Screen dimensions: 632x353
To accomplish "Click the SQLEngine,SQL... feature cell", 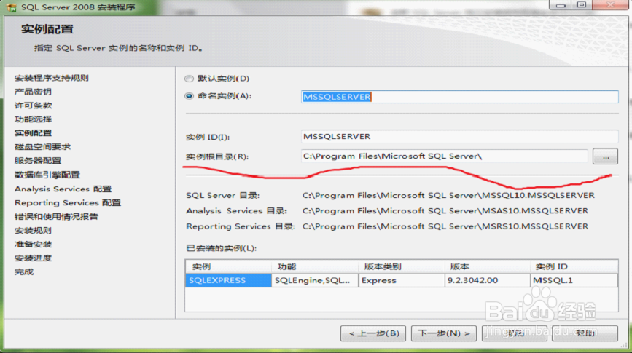I will point(315,280).
